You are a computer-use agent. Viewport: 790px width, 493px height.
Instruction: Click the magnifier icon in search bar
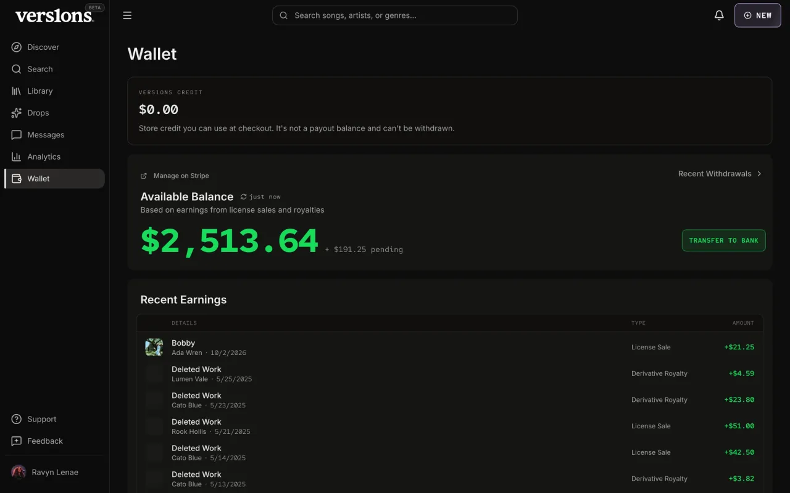284,15
